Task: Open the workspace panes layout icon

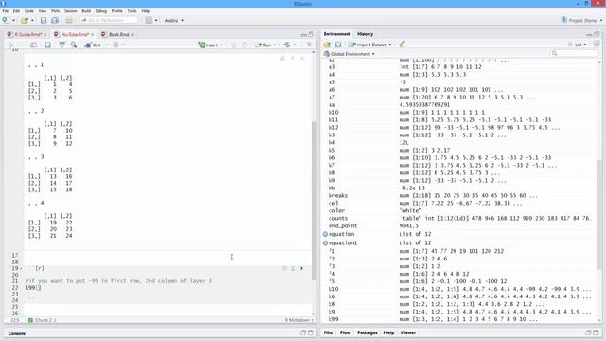Action: tap(149, 20)
